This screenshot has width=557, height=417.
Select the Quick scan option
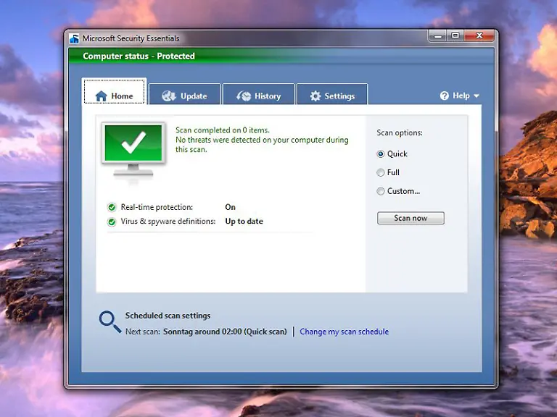pos(381,154)
